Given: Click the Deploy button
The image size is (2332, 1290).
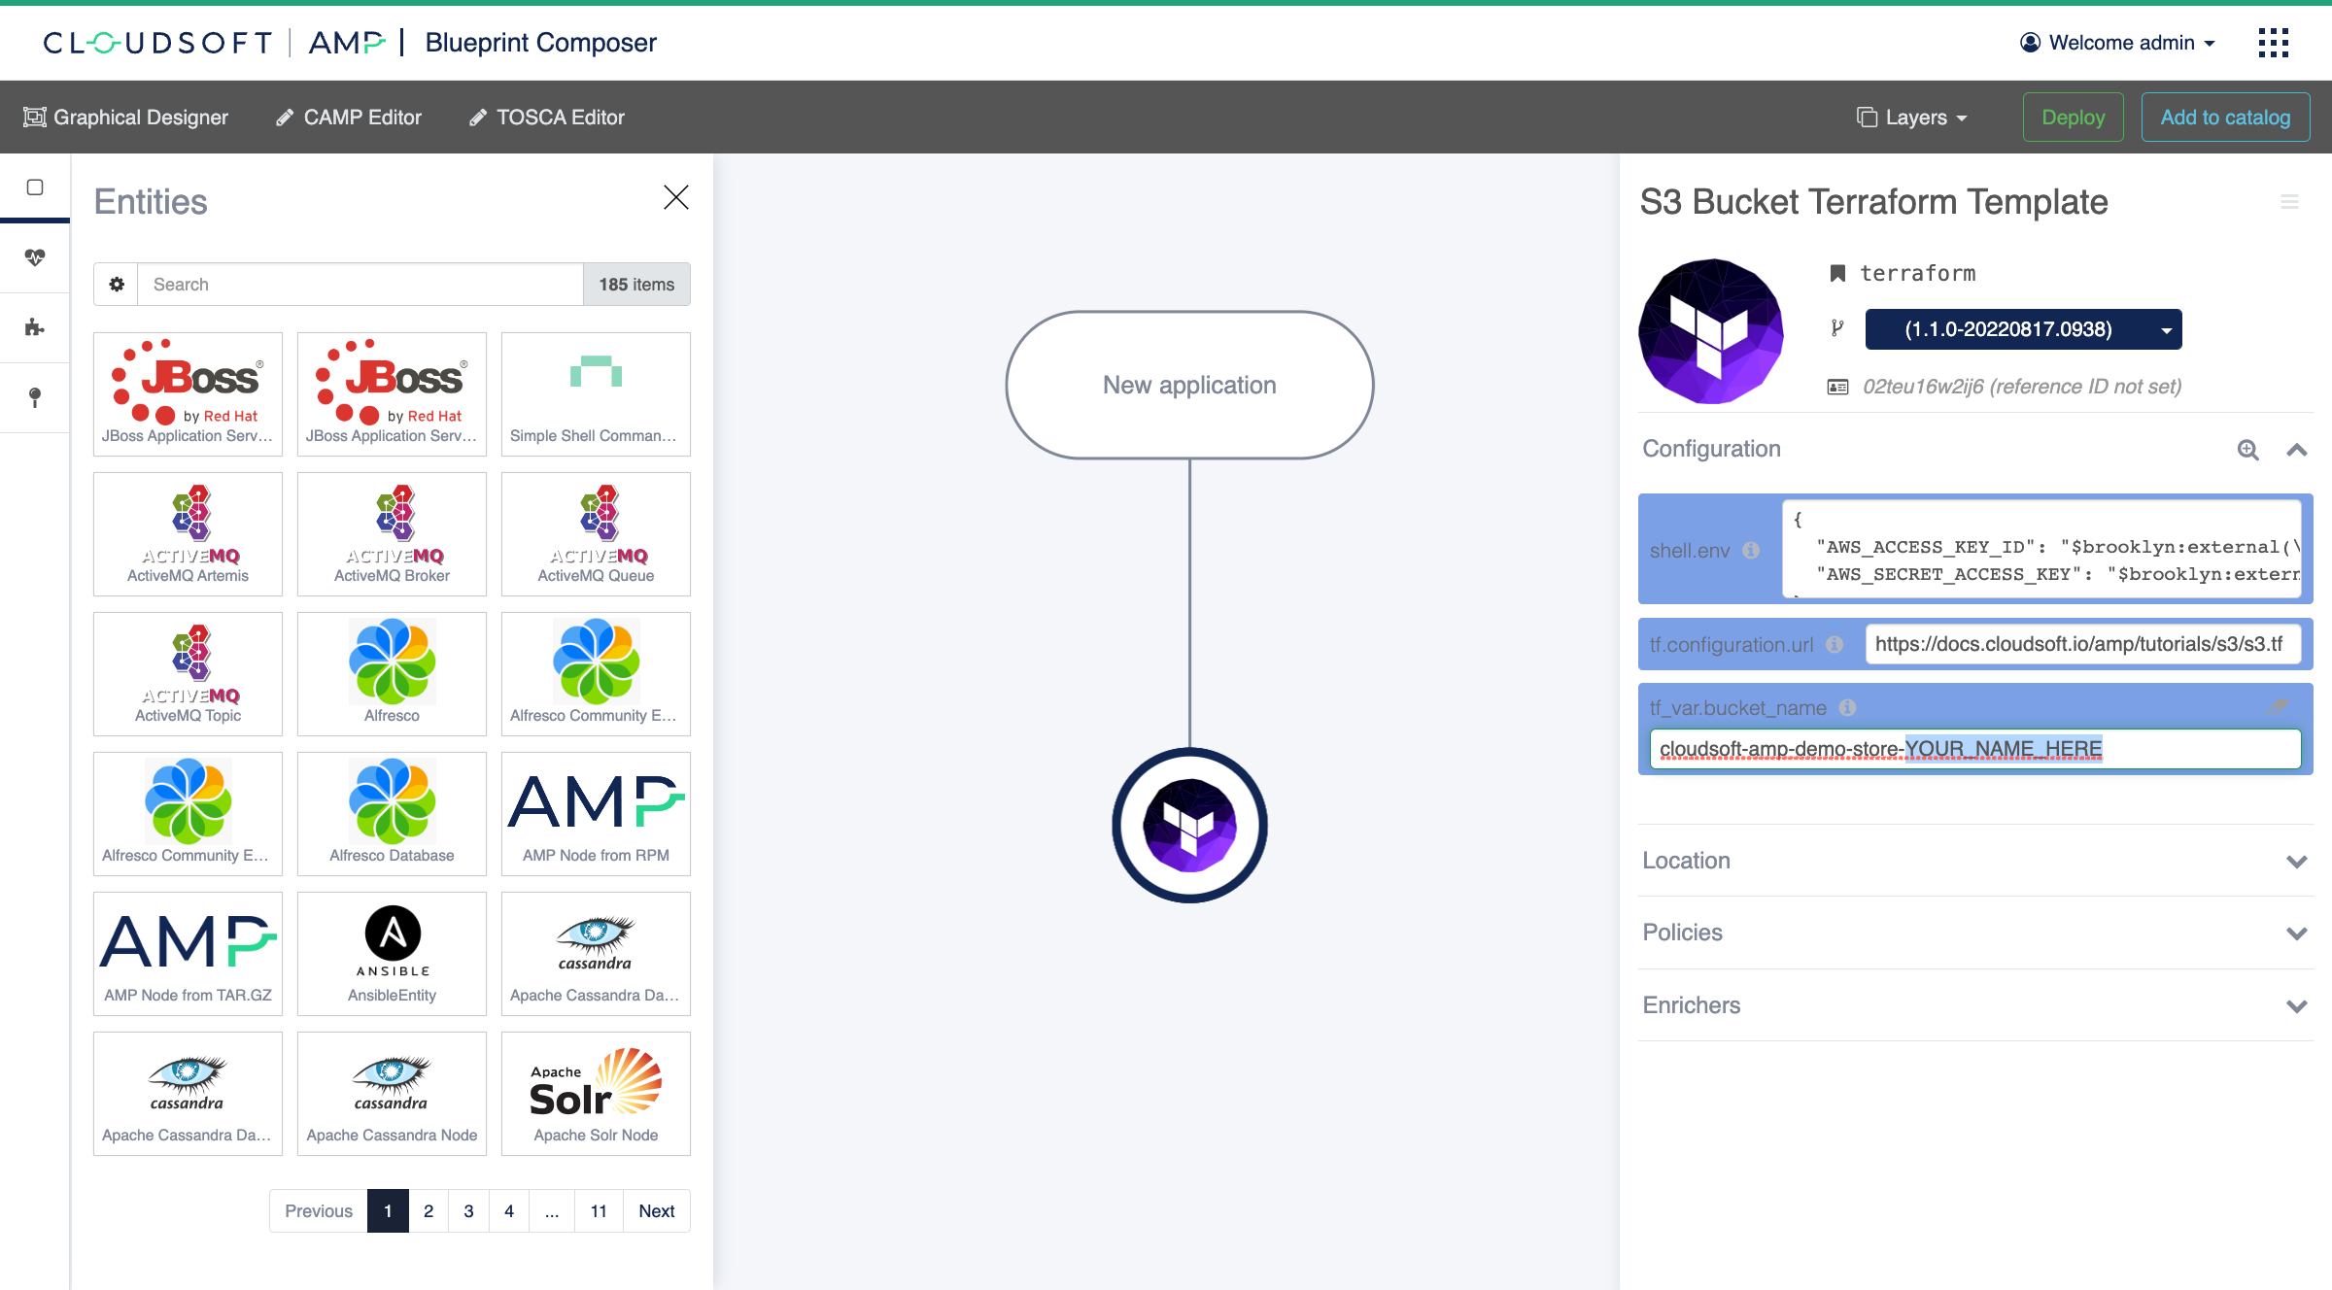Looking at the screenshot, I should pos(2074,118).
